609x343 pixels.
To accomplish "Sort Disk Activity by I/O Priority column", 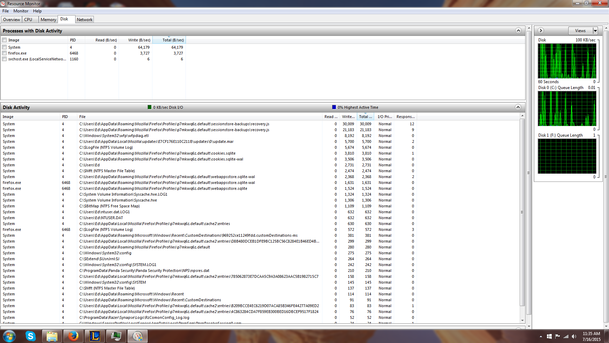I will click(x=385, y=117).
